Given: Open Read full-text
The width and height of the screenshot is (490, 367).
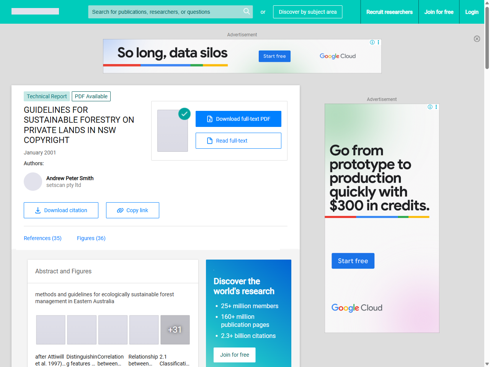Looking at the screenshot, I should 238,141.
